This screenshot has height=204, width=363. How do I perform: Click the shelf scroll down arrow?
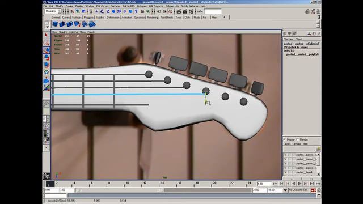click(318, 26)
